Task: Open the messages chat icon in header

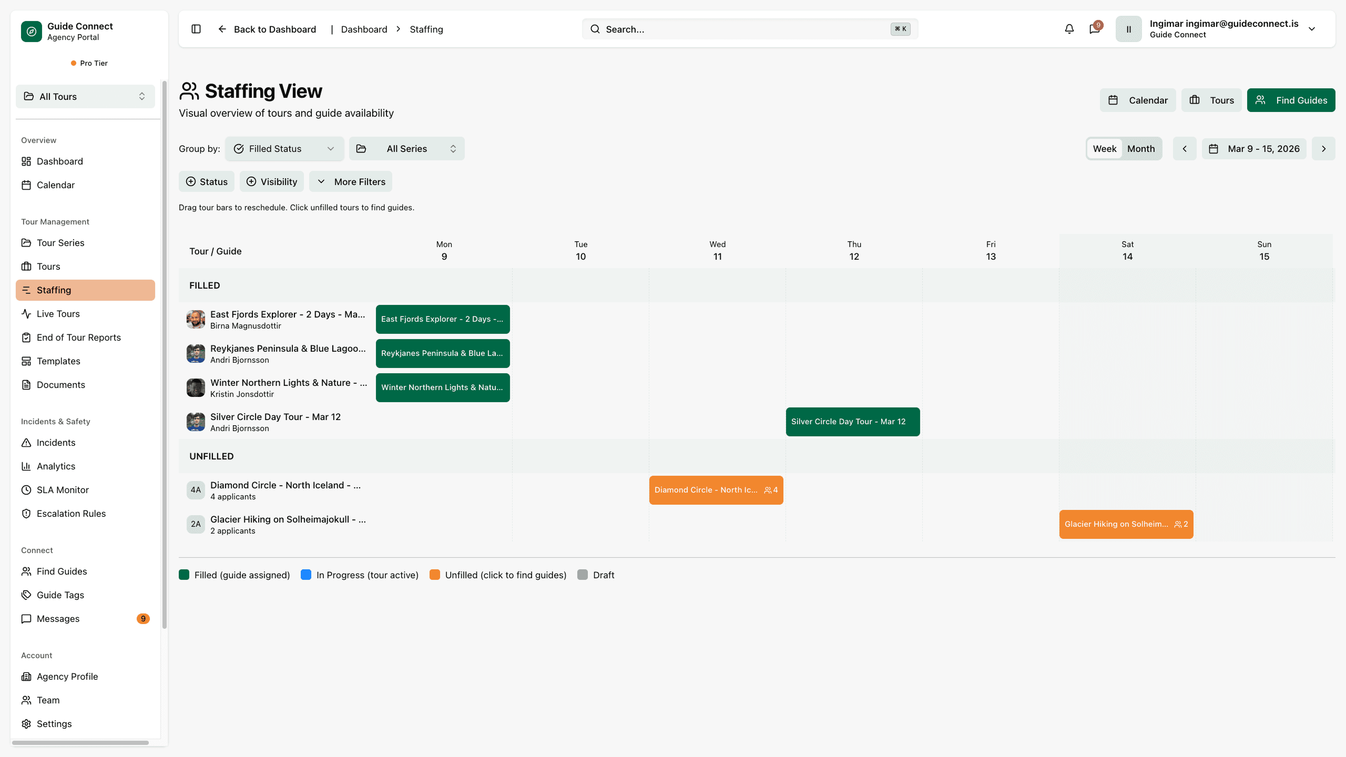Action: tap(1095, 29)
